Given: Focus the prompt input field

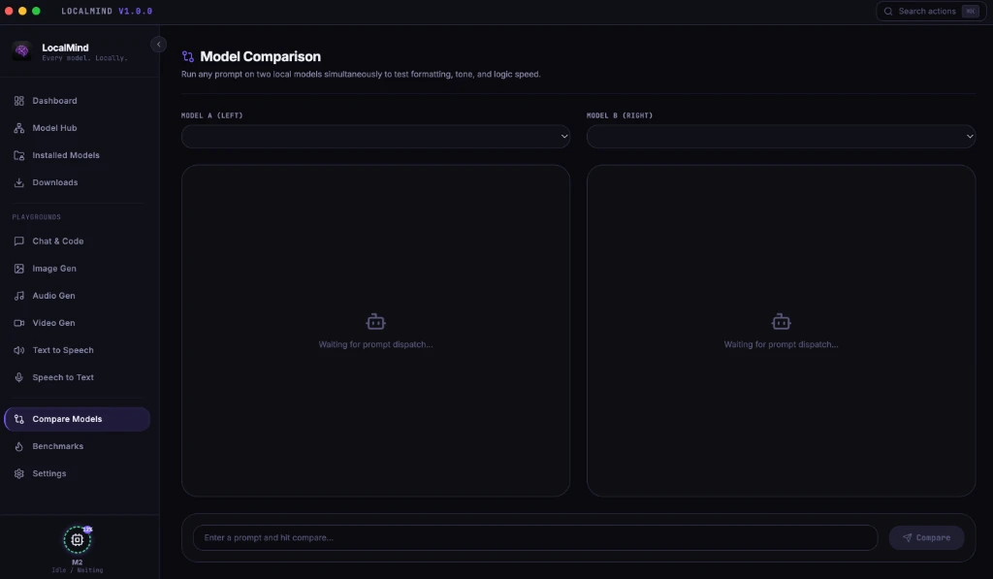Looking at the screenshot, I should pos(535,538).
